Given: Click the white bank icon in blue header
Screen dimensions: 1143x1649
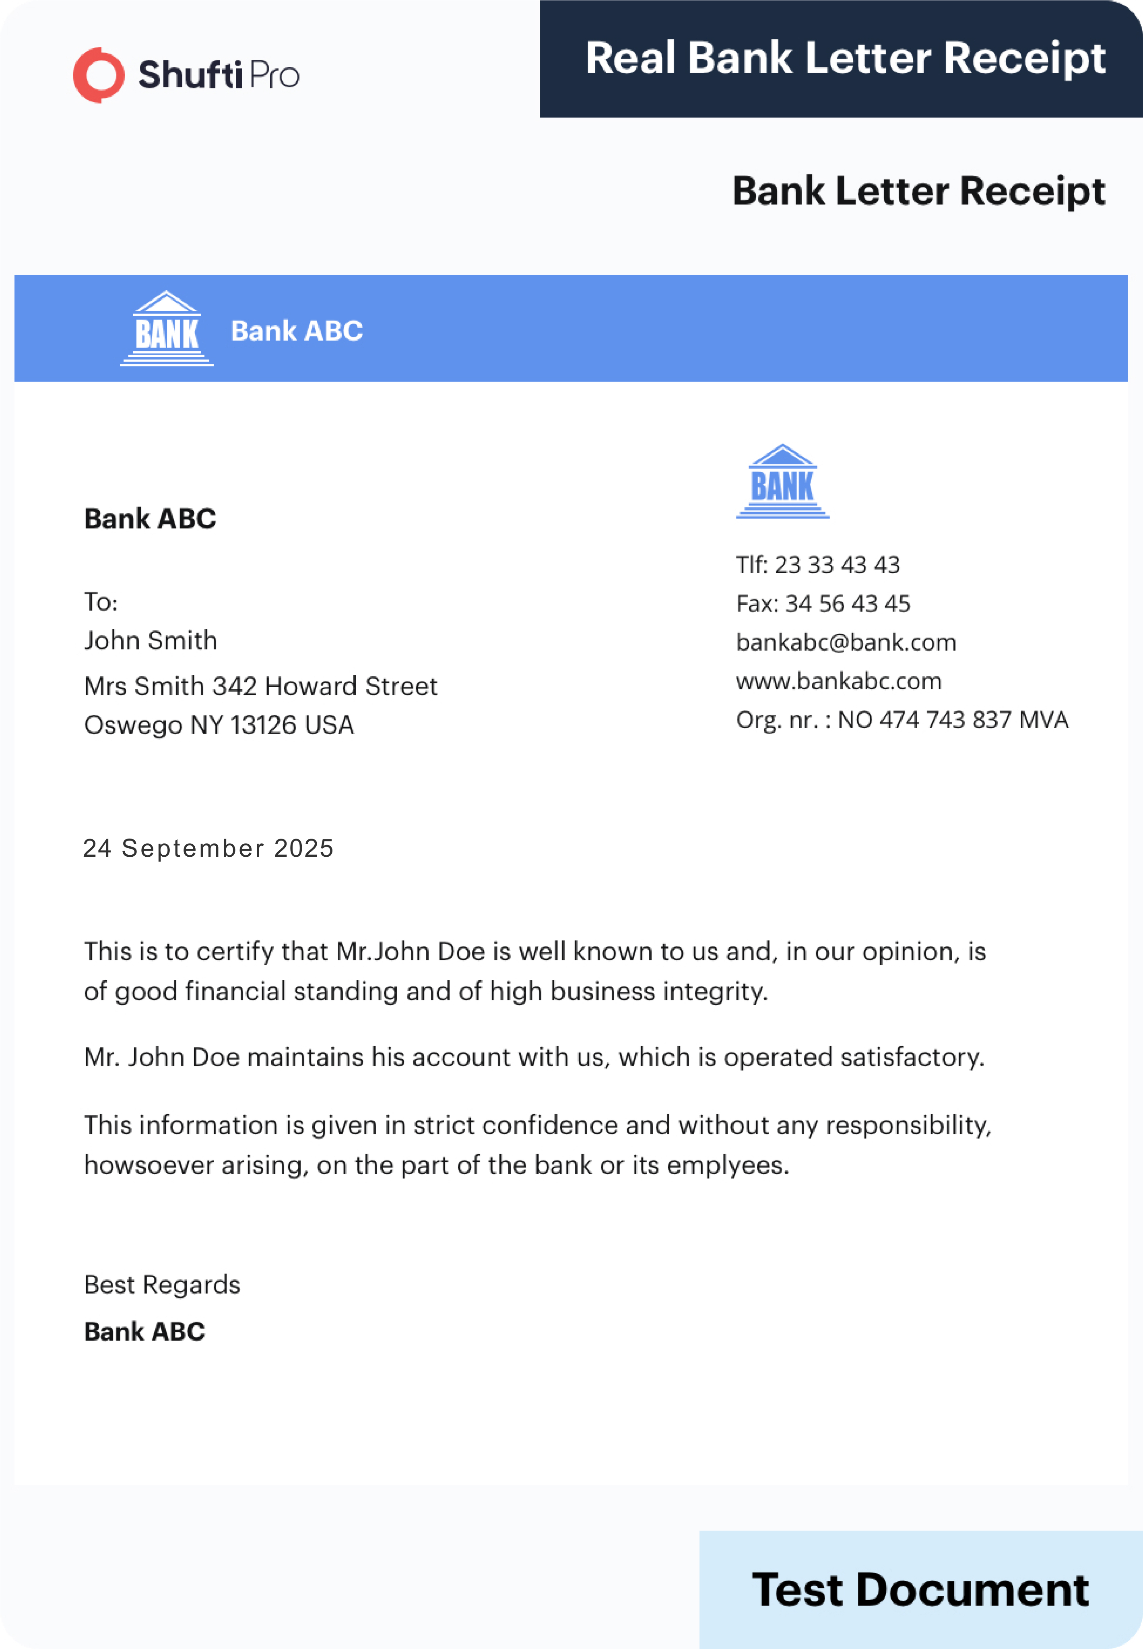Looking at the screenshot, I should (x=166, y=329).
